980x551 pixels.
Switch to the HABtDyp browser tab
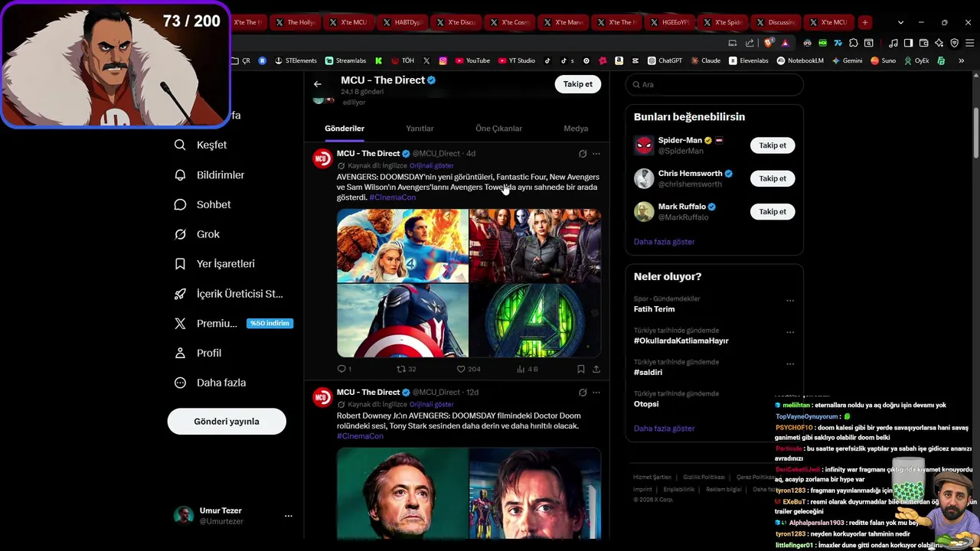[x=401, y=22]
